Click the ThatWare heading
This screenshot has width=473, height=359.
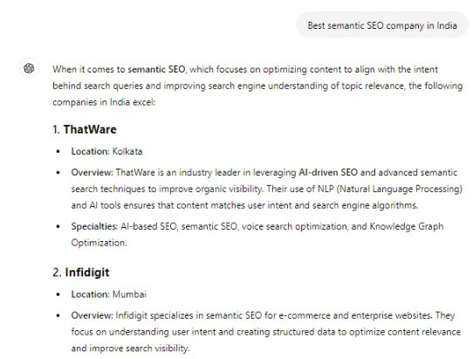90,129
